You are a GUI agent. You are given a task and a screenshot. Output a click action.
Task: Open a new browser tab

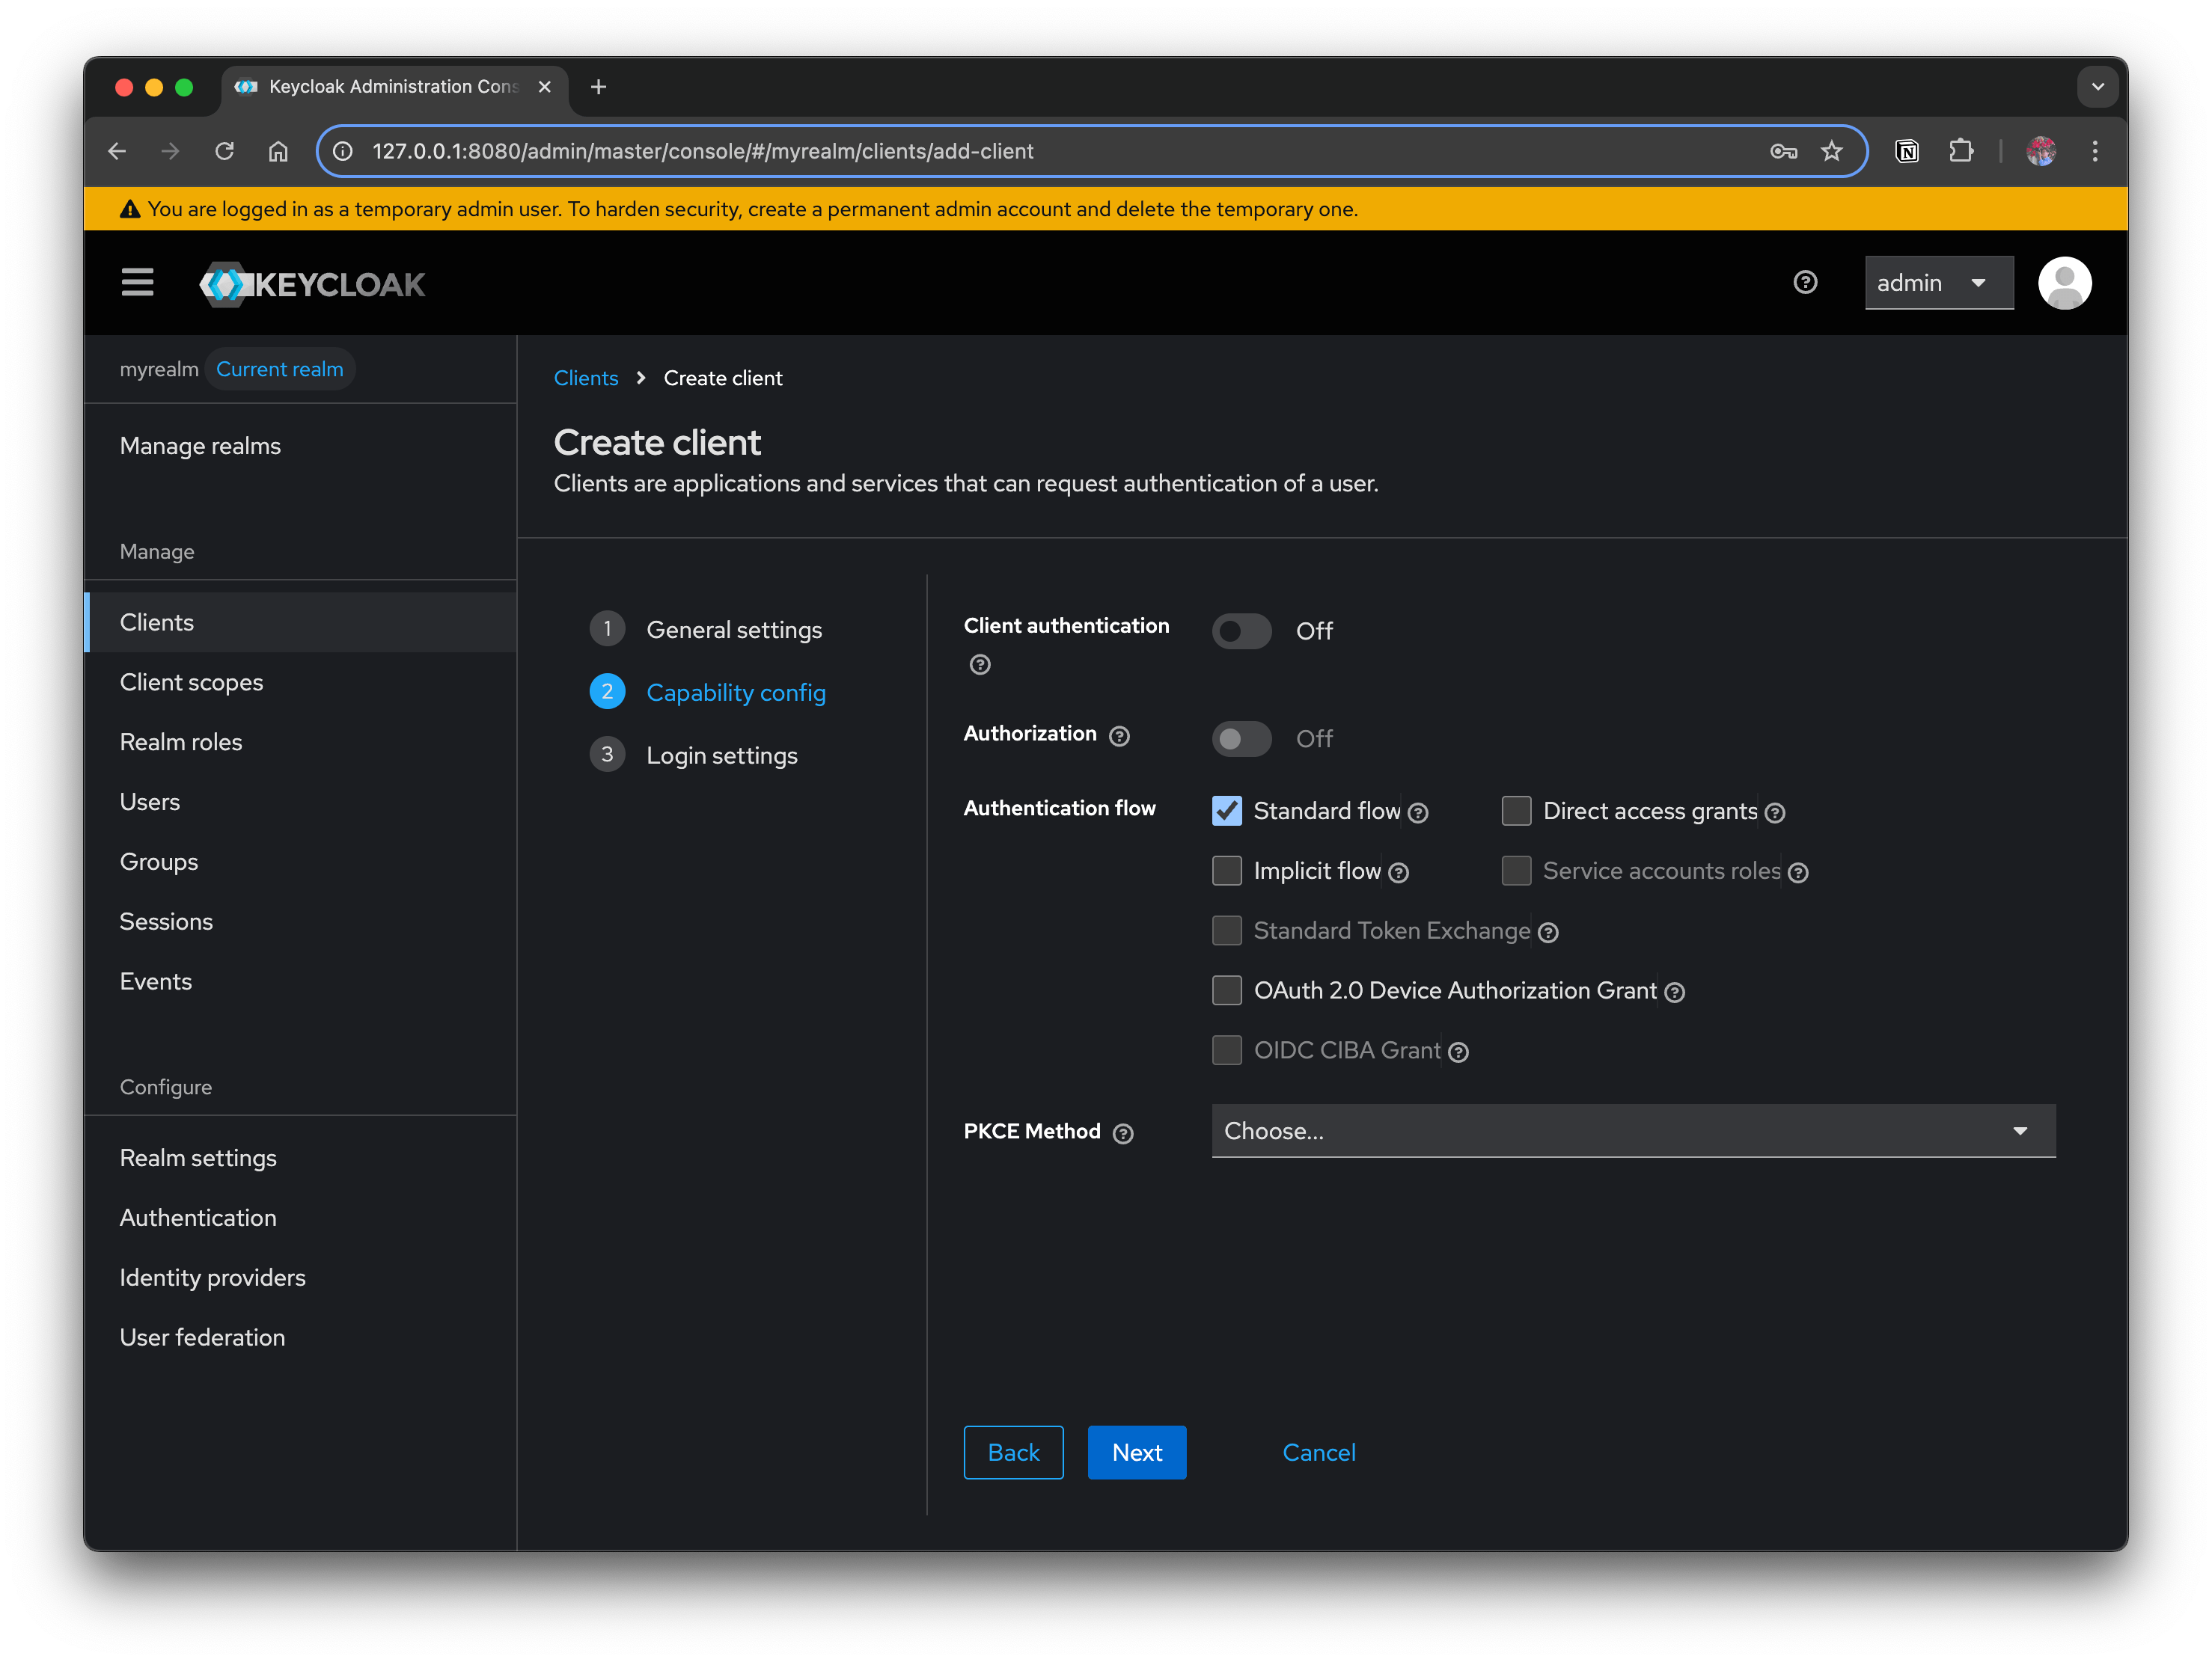pyautogui.click(x=598, y=87)
